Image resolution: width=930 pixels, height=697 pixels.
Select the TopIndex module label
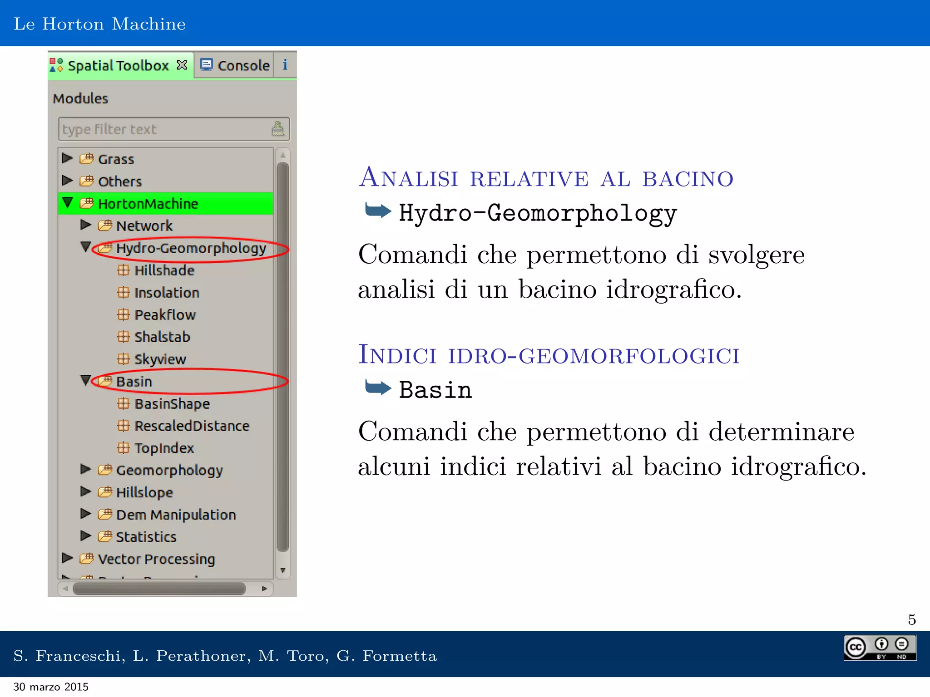[x=164, y=449]
